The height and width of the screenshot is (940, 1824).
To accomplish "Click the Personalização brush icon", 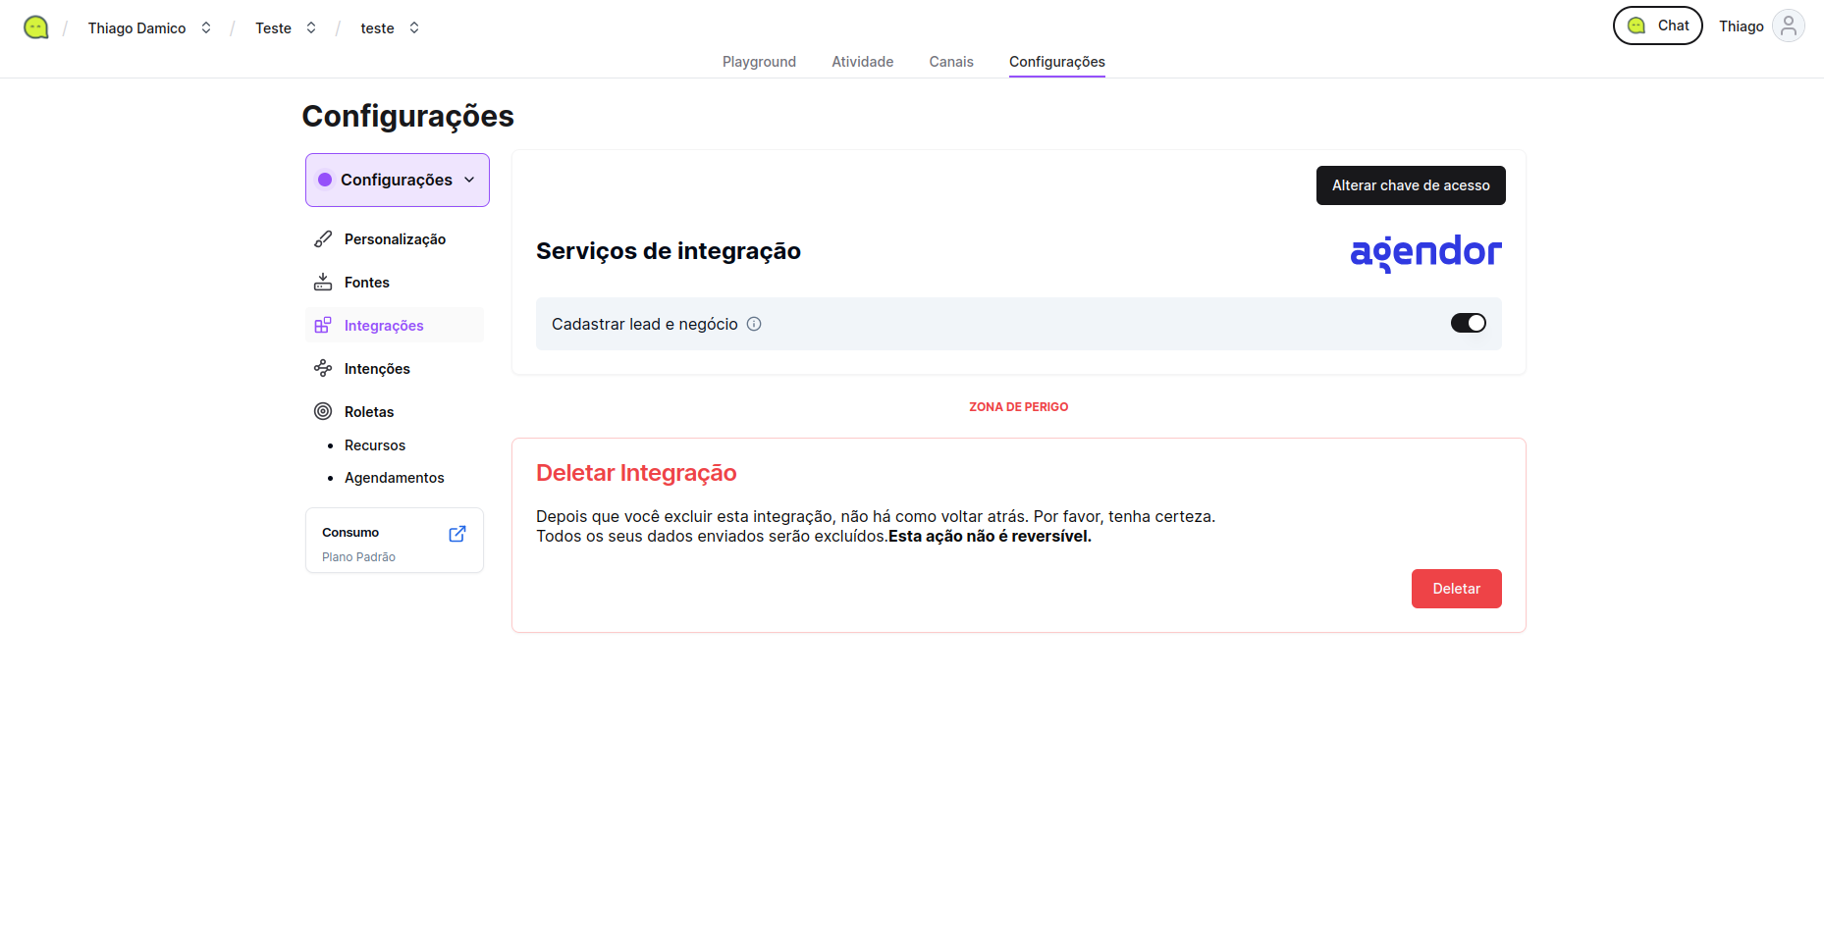I will pos(323,239).
